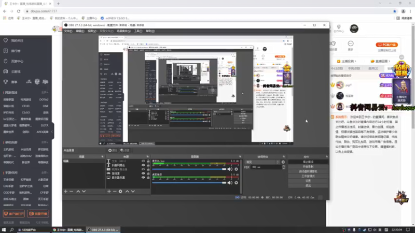This screenshot has height=233, width=415.
Task: Open live replay chevron link
Action: pyautogui.click(x=381, y=61)
